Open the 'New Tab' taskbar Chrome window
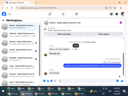The image size is (128, 96). (x=80, y=94)
